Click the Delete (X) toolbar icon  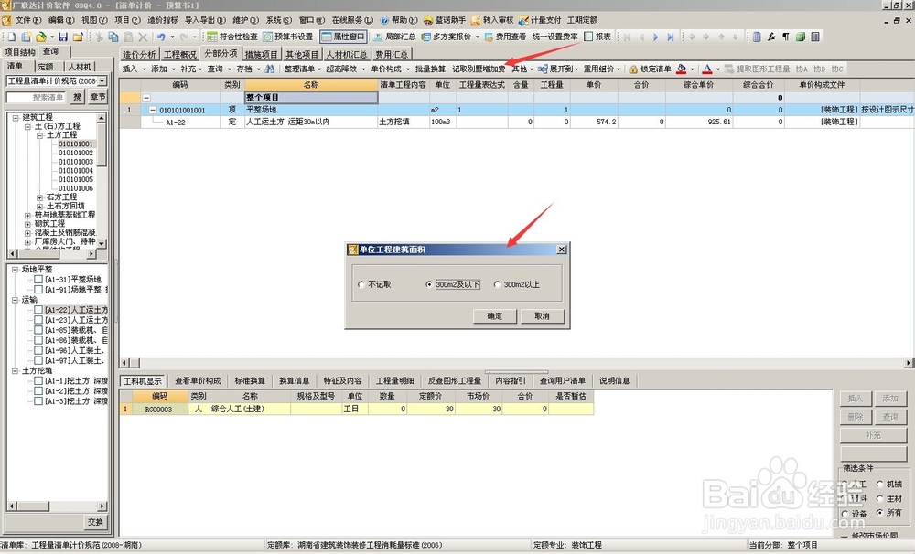(x=143, y=37)
